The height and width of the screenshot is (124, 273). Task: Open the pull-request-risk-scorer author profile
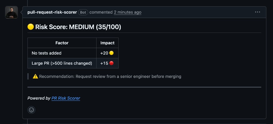click(52, 12)
